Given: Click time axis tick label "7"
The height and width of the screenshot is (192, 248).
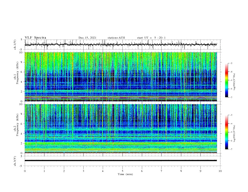Looking at the screenshot, I should [162, 171].
